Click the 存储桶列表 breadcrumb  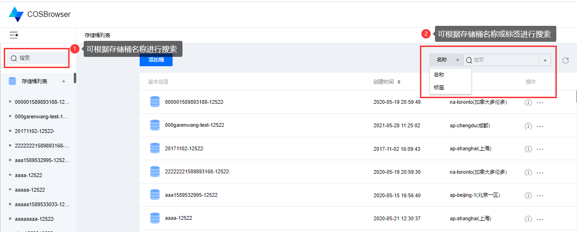coord(97,35)
